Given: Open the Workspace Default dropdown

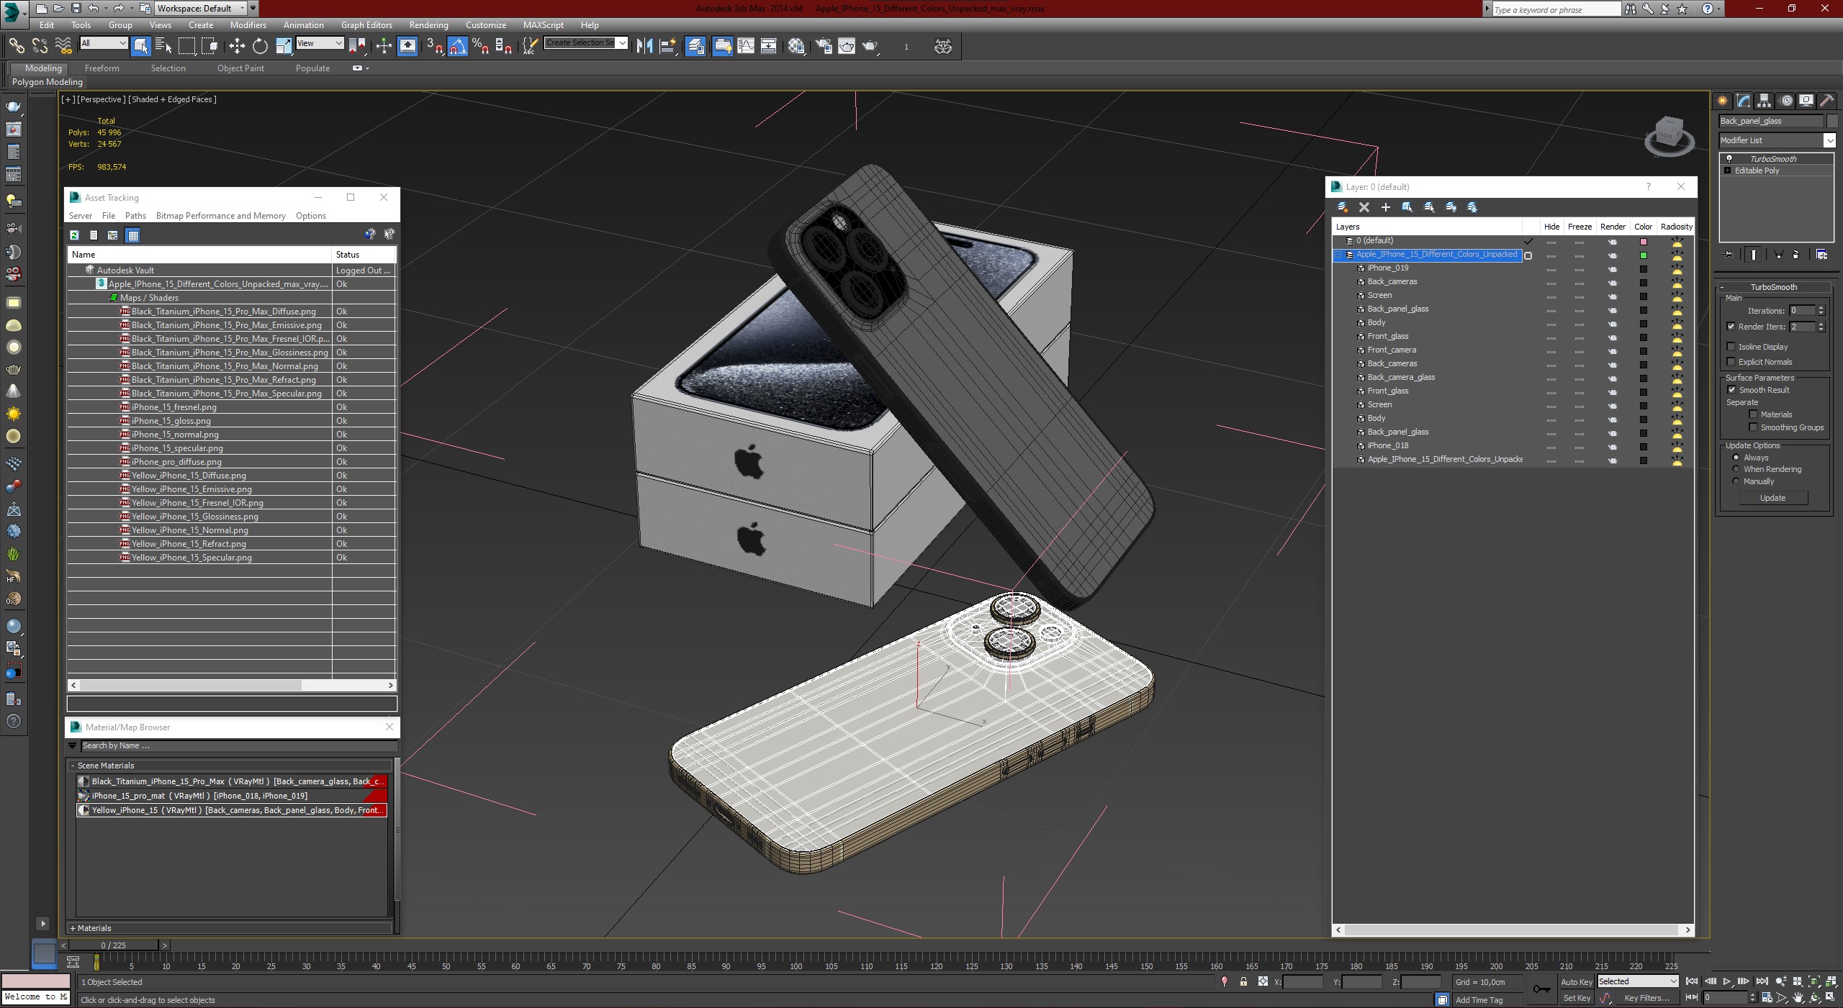Looking at the screenshot, I should pos(200,9).
